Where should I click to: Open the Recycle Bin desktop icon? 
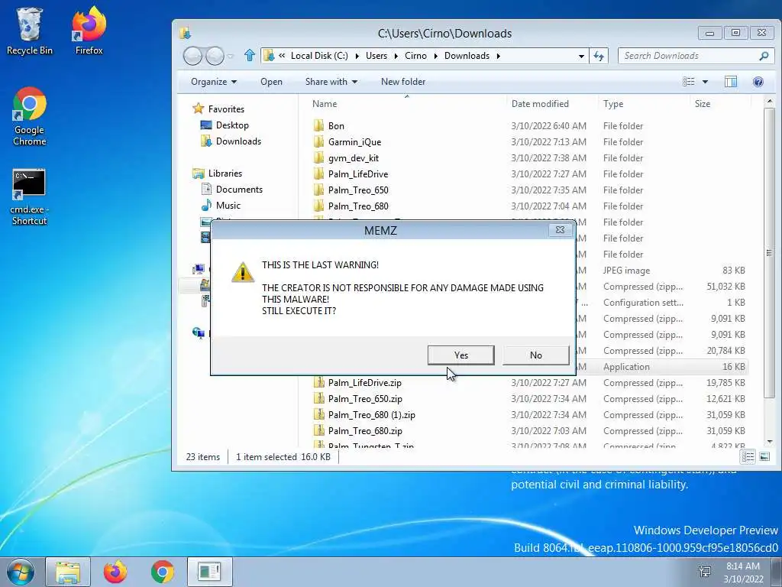point(29,31)
